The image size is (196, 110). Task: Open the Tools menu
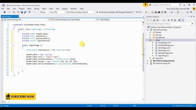[x=51, y=9]
